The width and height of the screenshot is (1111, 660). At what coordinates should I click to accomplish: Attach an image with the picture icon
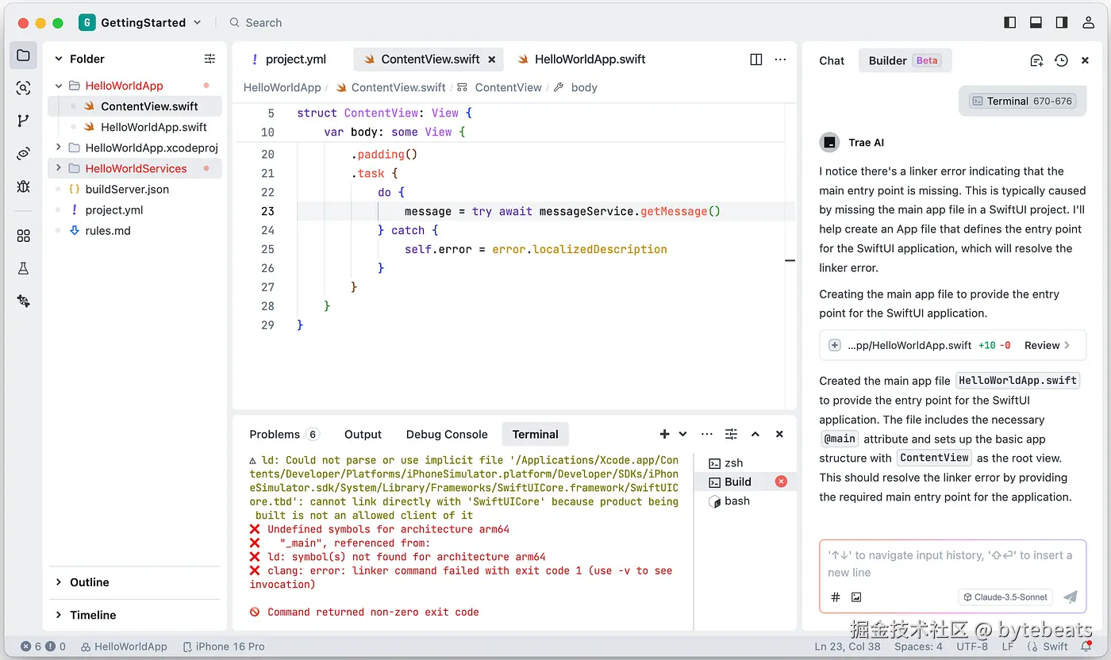[x=856, y=597]
